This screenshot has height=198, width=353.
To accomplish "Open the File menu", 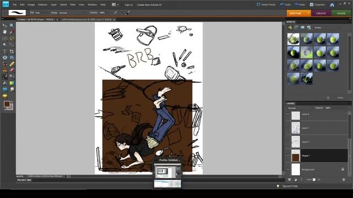I will pyautogui.click(x=14, y=4).
